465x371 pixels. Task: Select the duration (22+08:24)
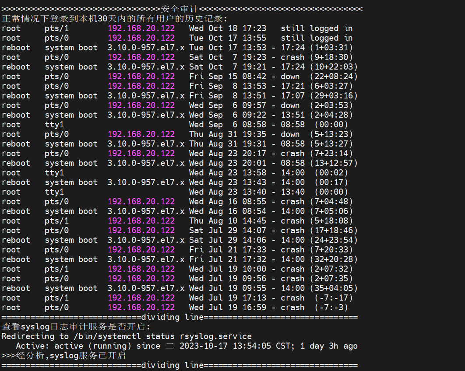click(x=334, y=77)
